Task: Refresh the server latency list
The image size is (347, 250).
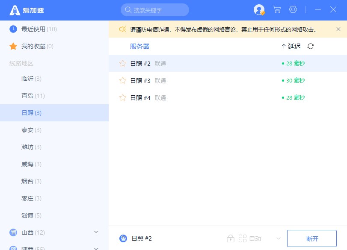Action: tap(311, 46)
